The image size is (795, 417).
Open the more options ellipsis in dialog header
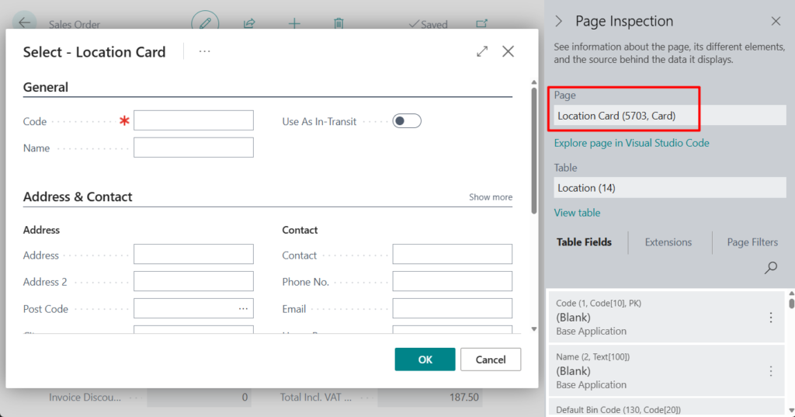204,51
